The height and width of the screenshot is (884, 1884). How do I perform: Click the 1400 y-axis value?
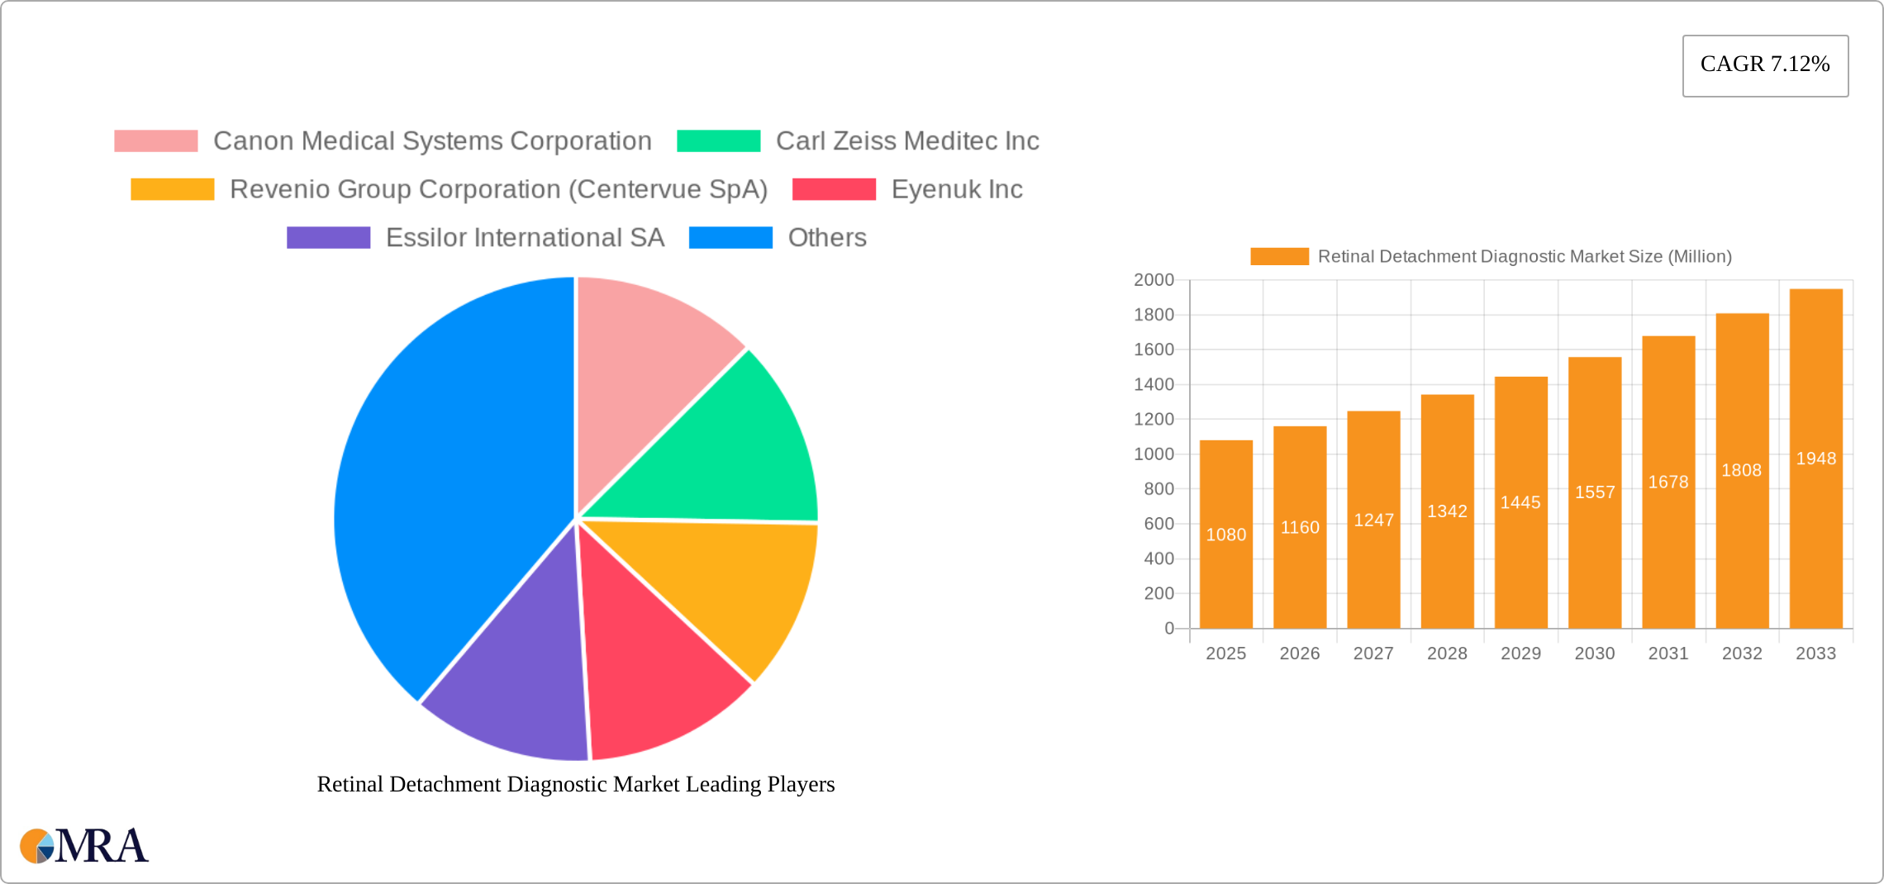click(1154, 384)
